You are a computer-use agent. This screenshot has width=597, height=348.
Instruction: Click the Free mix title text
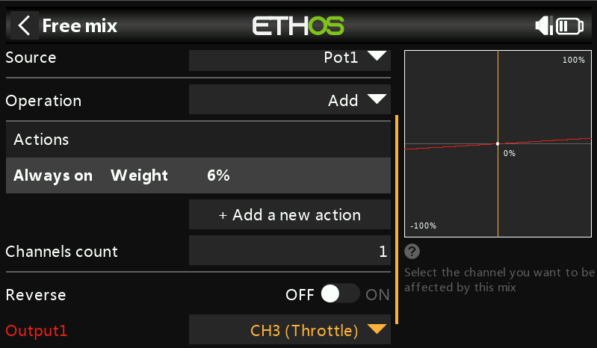pos(80,26)
